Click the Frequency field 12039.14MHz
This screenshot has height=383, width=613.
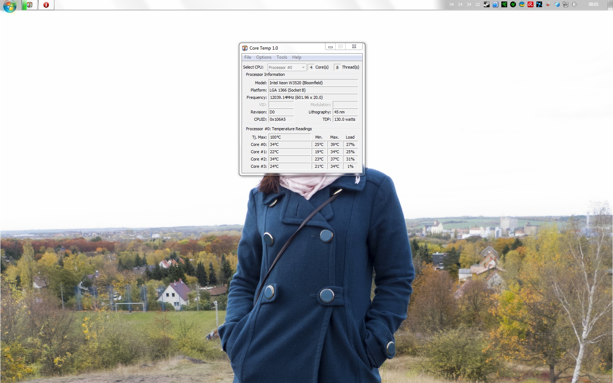[x=313, y=97]
